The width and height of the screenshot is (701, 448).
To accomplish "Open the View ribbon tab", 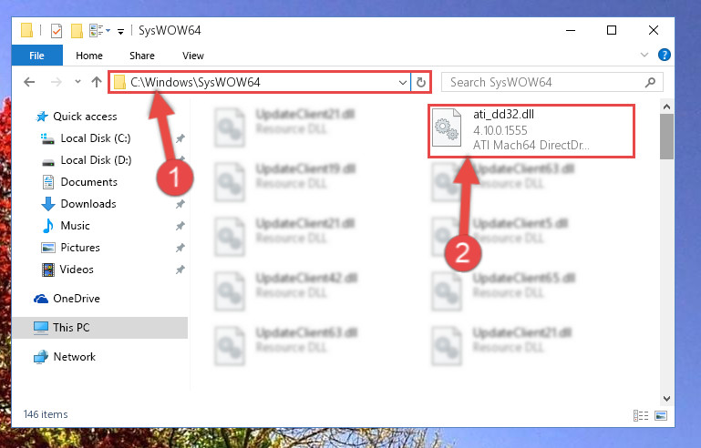I will (x=193, y=56).
